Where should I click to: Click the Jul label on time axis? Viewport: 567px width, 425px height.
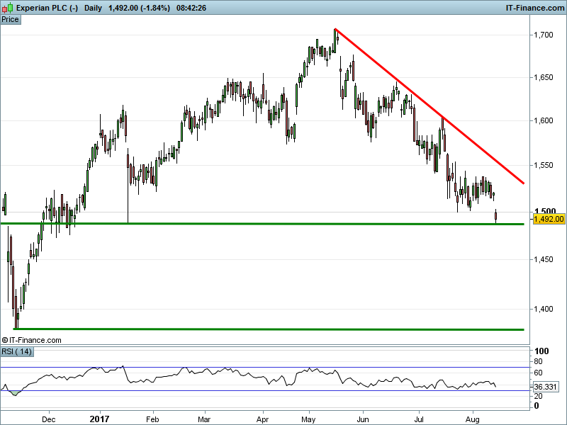coord(419,419)
